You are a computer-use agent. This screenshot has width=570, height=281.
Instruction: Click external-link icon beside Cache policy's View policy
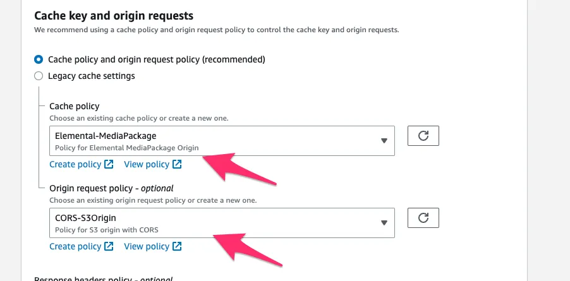point(177,165)
